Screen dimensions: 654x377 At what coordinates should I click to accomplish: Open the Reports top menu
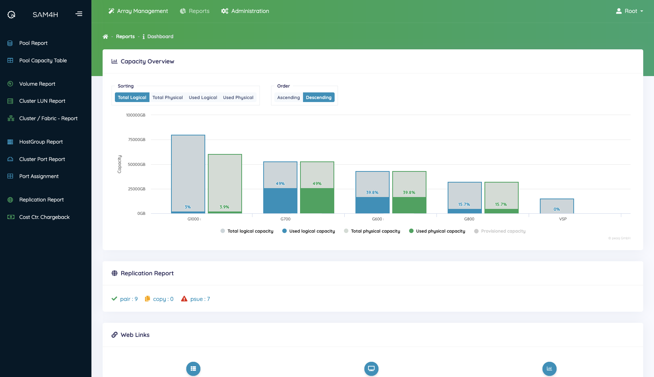tap(195, 11)
